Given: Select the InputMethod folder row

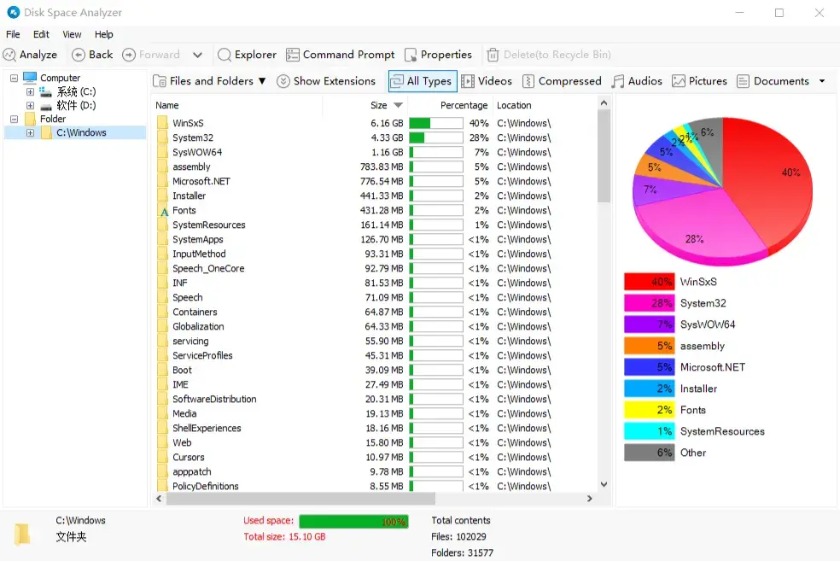Looking at the screenshot, I should pos(375,254).
